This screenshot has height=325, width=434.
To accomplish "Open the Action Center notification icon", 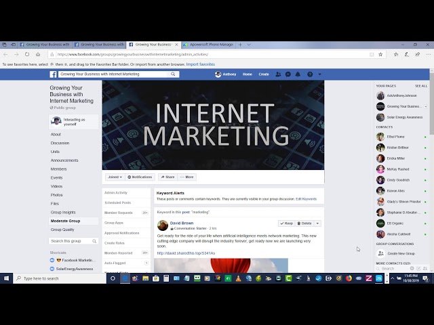I will [x=426, y=278].
